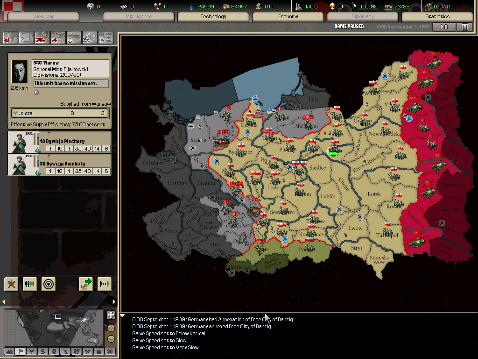Switch minimap to economy map mode
478x359 pixels.
(42, 352)
